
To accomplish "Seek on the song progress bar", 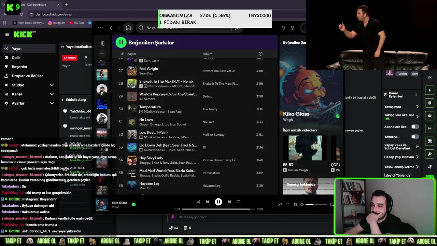I will tap(218, 209).
